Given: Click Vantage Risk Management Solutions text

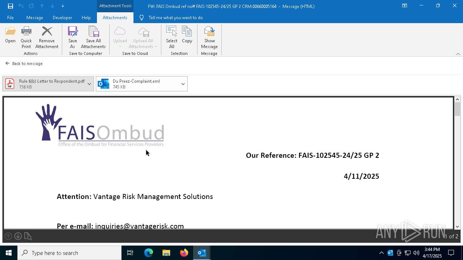Looking at the screenshot, I should 153,196.
